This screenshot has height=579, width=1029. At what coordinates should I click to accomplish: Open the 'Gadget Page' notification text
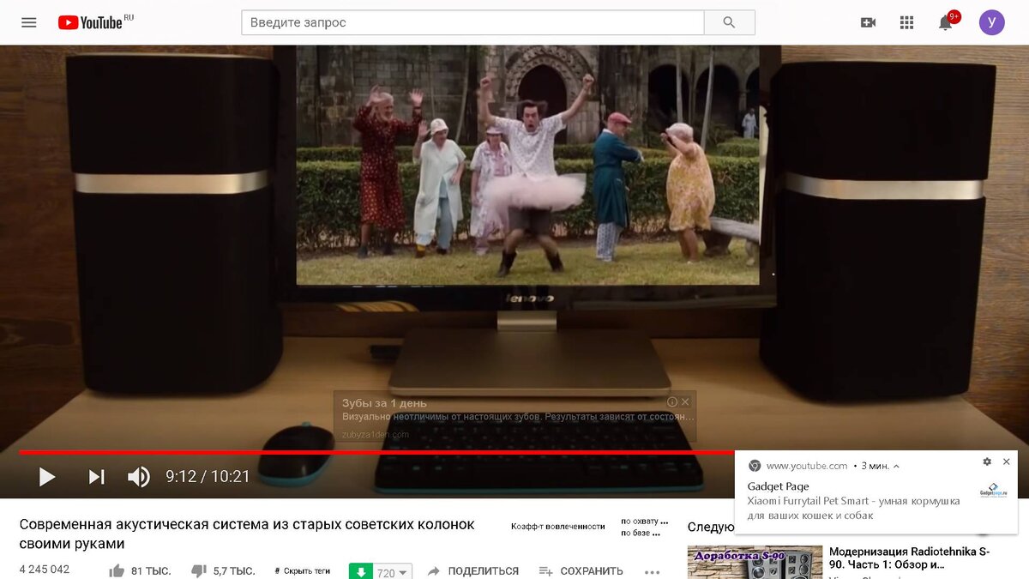point(778,486)
